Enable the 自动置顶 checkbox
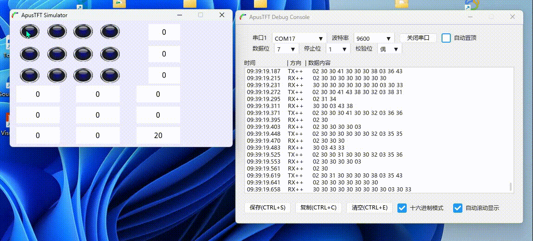533x241 pixels. [446, 38]
